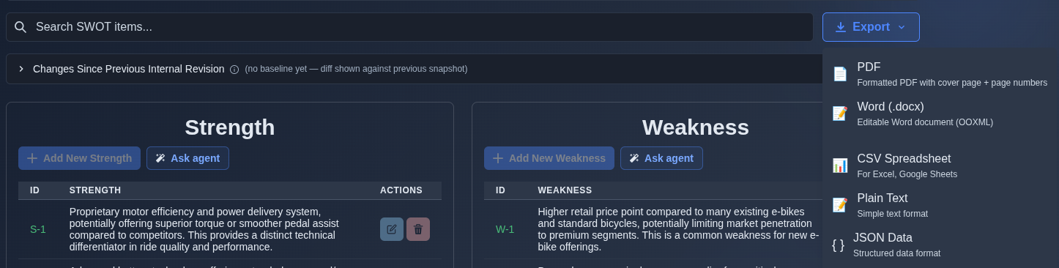The image size is (1059, 268).
Task: Click the JSON curly braces icon
Action: tap(838, 245)
